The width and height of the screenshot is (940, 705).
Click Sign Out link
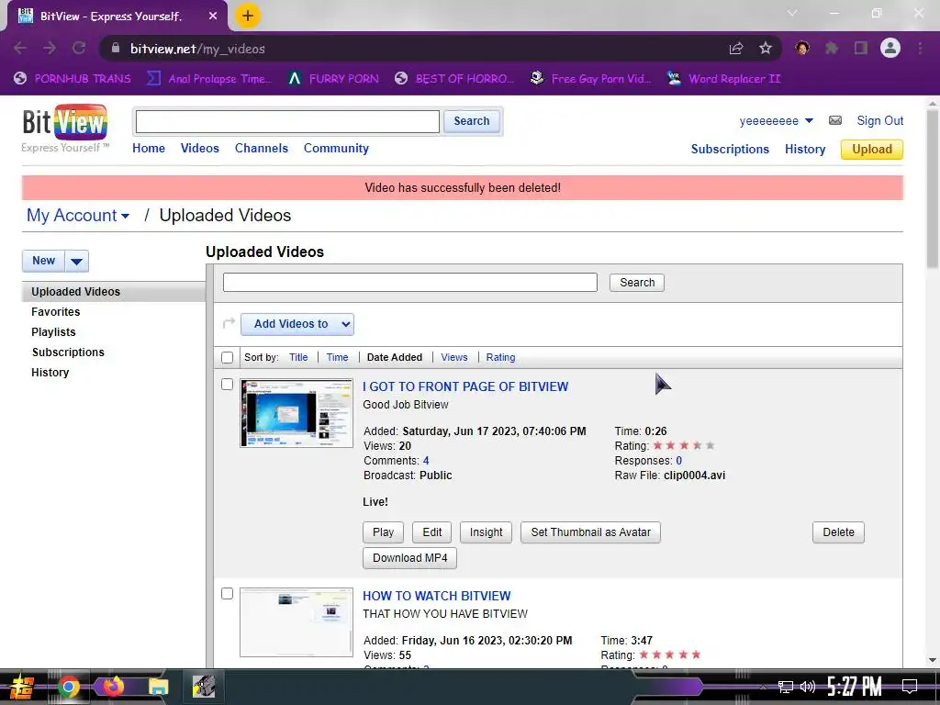[879, 120]
